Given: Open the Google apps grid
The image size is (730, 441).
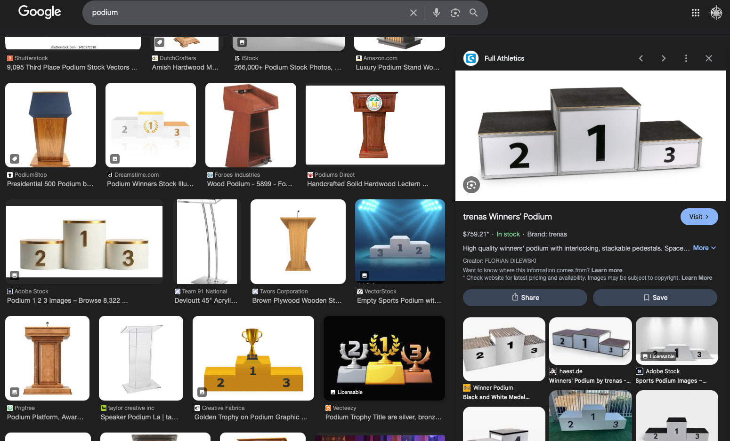Looking at the screenshot, I should [x=695, y=13].
